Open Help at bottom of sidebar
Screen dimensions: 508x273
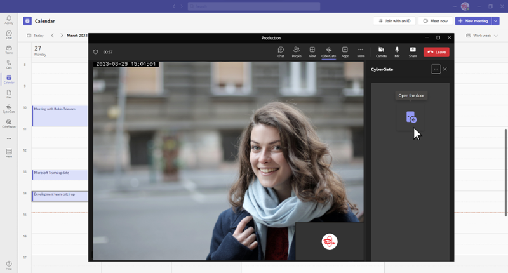9,265
